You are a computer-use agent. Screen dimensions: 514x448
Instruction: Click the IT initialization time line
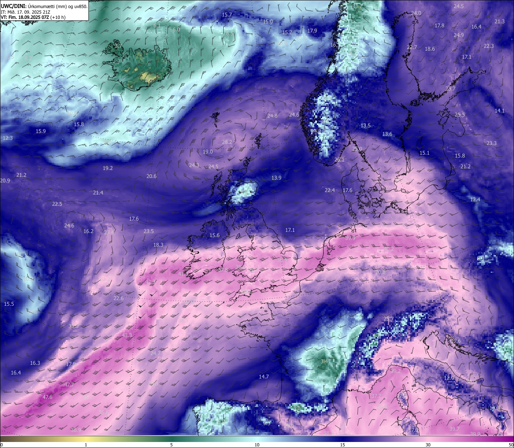(25, 12)
